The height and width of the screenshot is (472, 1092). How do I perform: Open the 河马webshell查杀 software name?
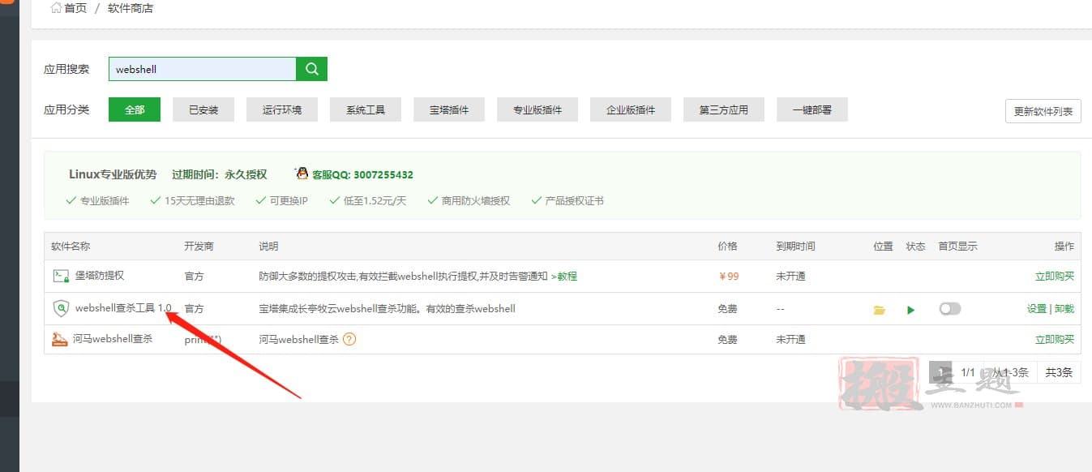click(113, 339)
